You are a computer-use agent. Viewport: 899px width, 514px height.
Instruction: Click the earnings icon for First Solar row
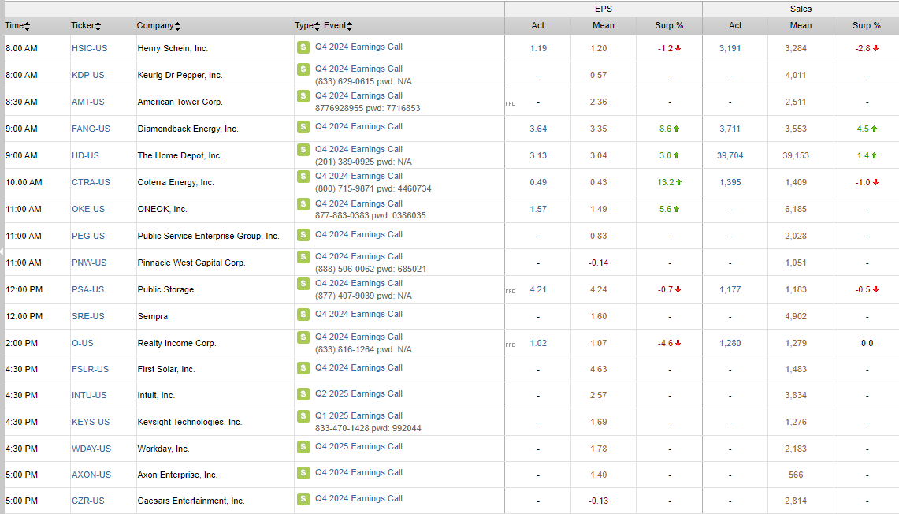click(x=303, y=367)
